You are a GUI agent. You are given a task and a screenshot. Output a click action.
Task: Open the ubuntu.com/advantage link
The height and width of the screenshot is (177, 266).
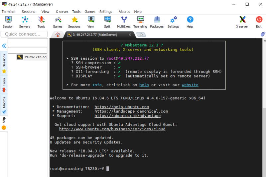point(128,116)
